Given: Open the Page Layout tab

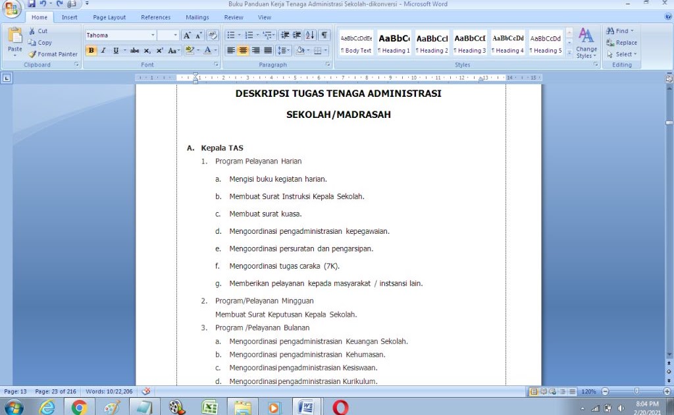Looking at the screenshot, I should 109,17.
